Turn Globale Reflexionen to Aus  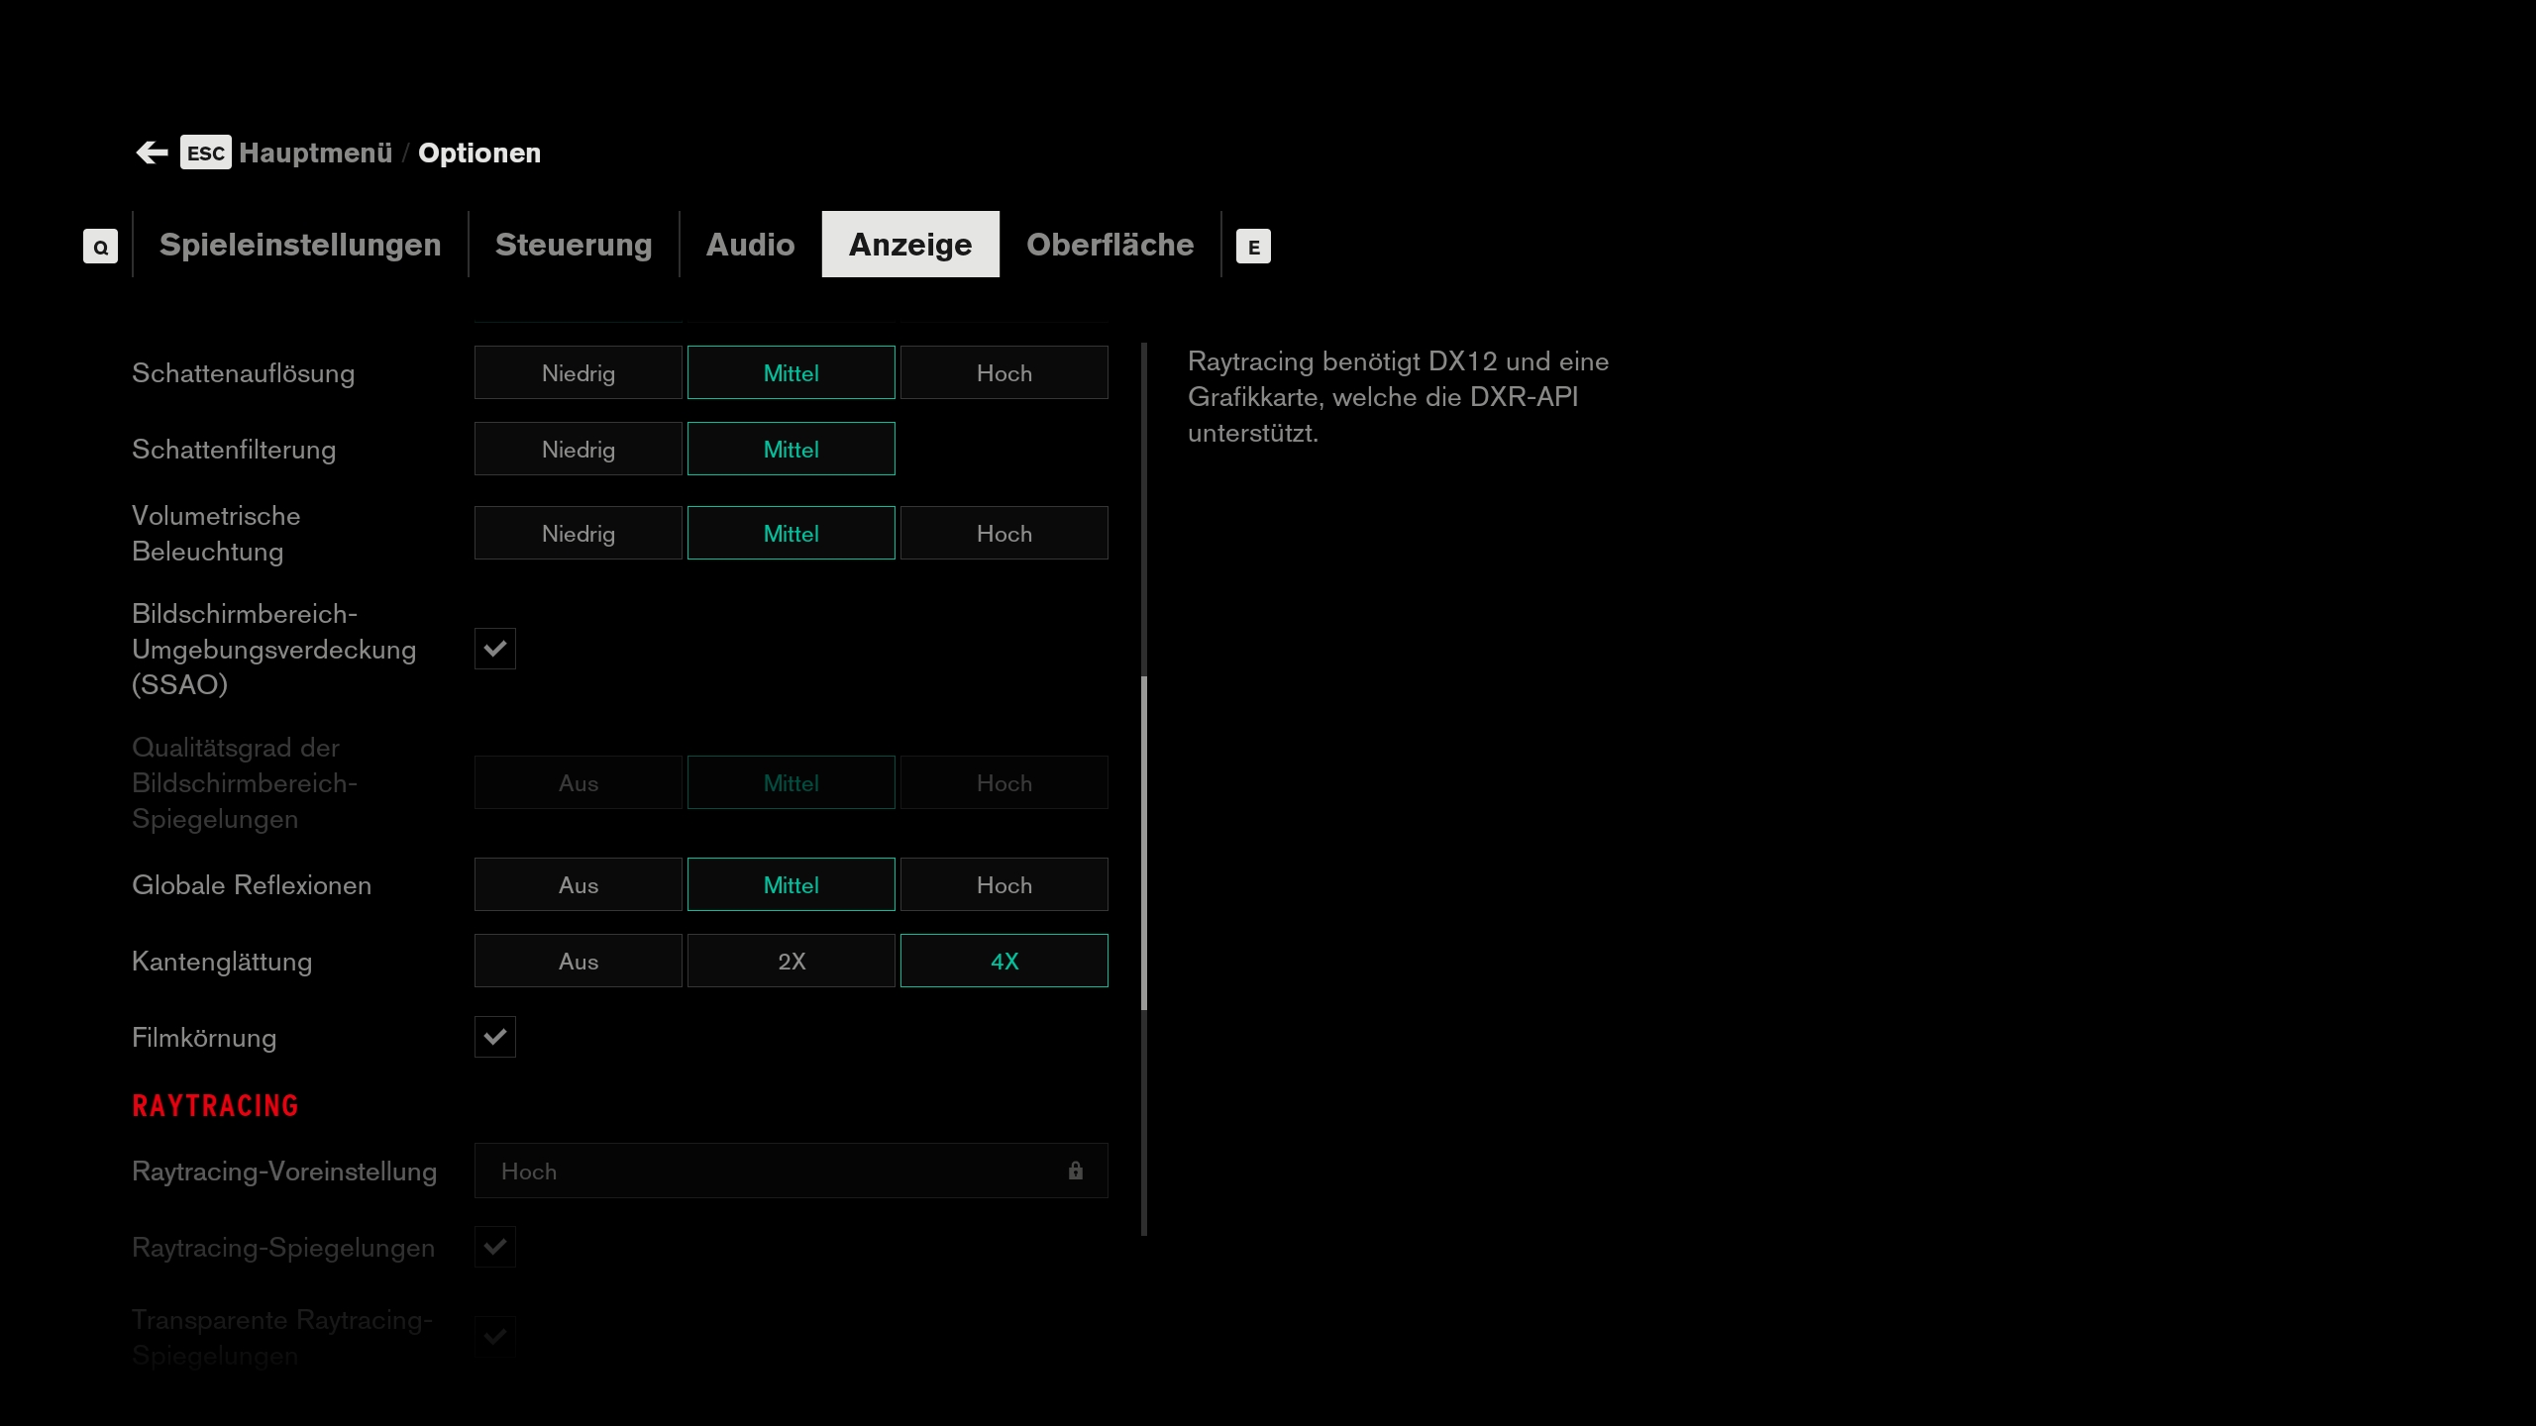(578, 885)
